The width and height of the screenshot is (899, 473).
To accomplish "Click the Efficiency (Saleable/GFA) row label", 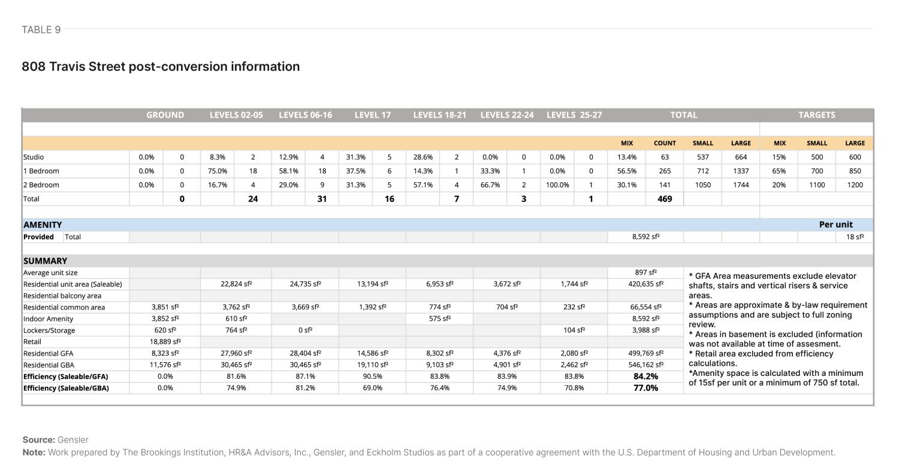I will (x=66, y=376).
